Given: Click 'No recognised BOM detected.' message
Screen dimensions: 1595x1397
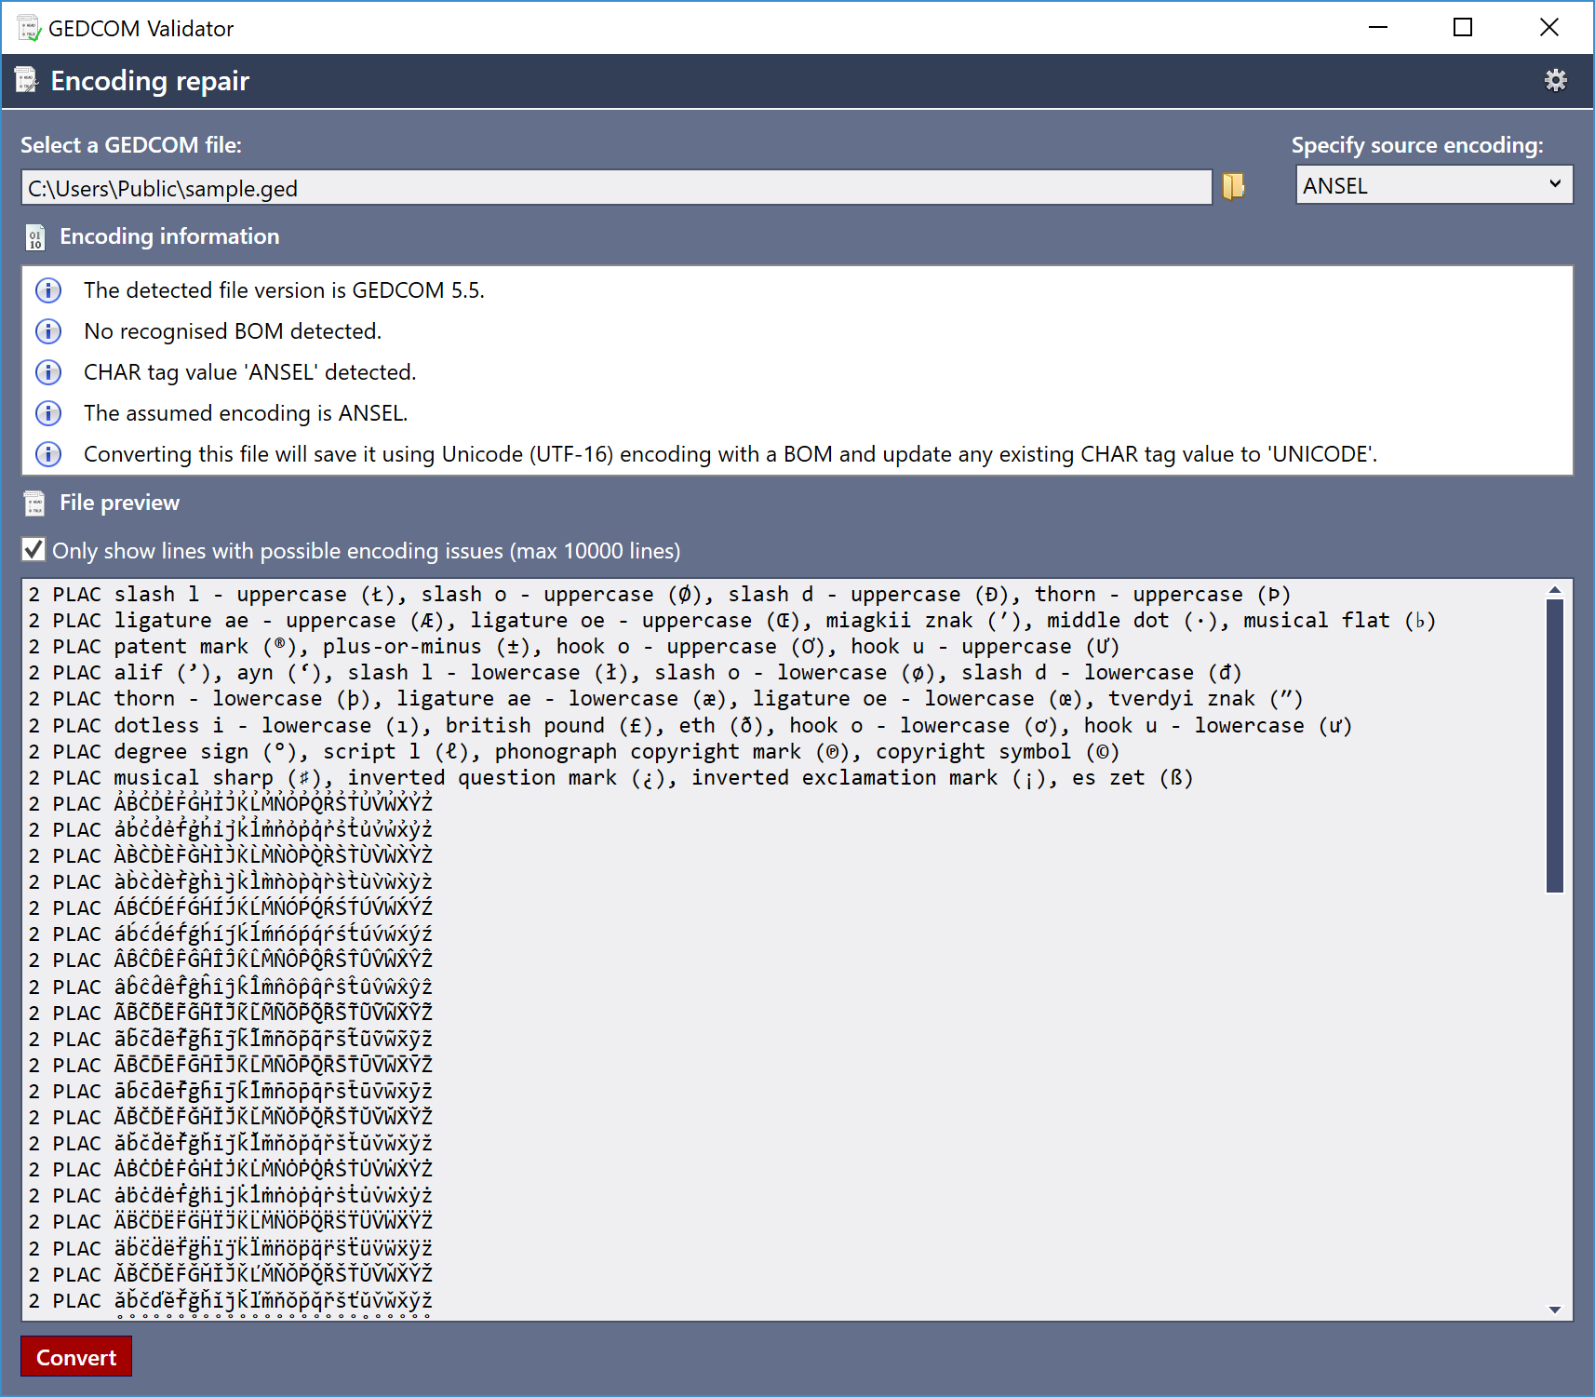Looking at the screenshot, I should (x=233, y=331).
